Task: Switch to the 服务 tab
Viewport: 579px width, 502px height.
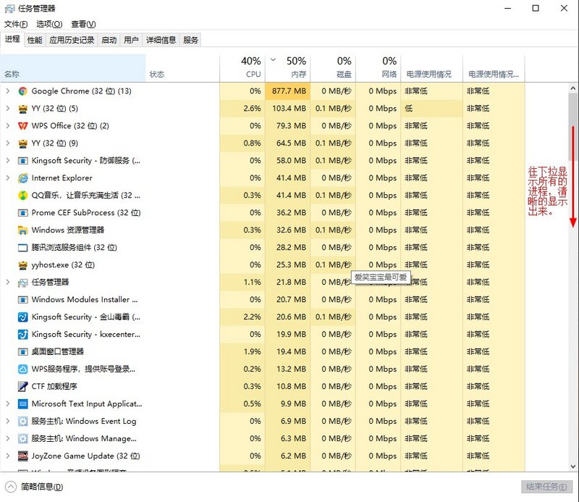Action: [190, 40]
